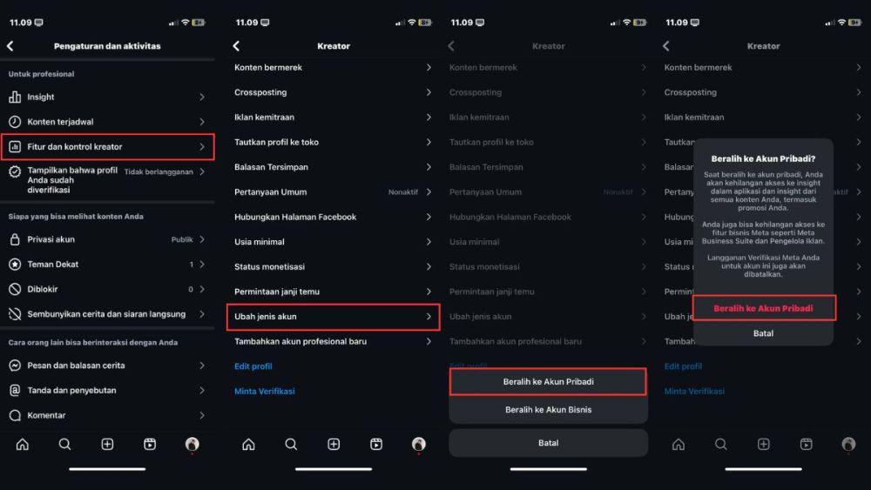Viewport: 871px width, 490px height.
Task: Select Beralih ke Akun Bisnis option
Action: tap(548, 410)
